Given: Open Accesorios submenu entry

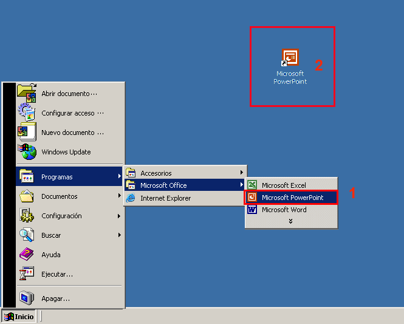Looking at the screenshot, I should click(x=185, y=173).
